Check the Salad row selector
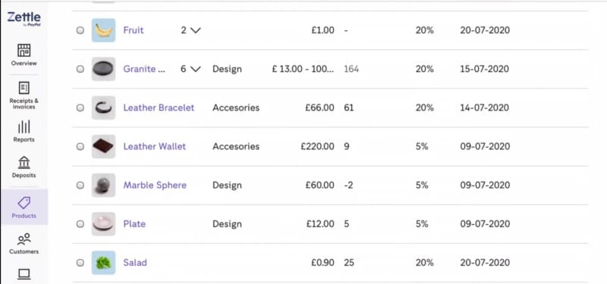This screenshot has width=607, height=284. point(80,263)
